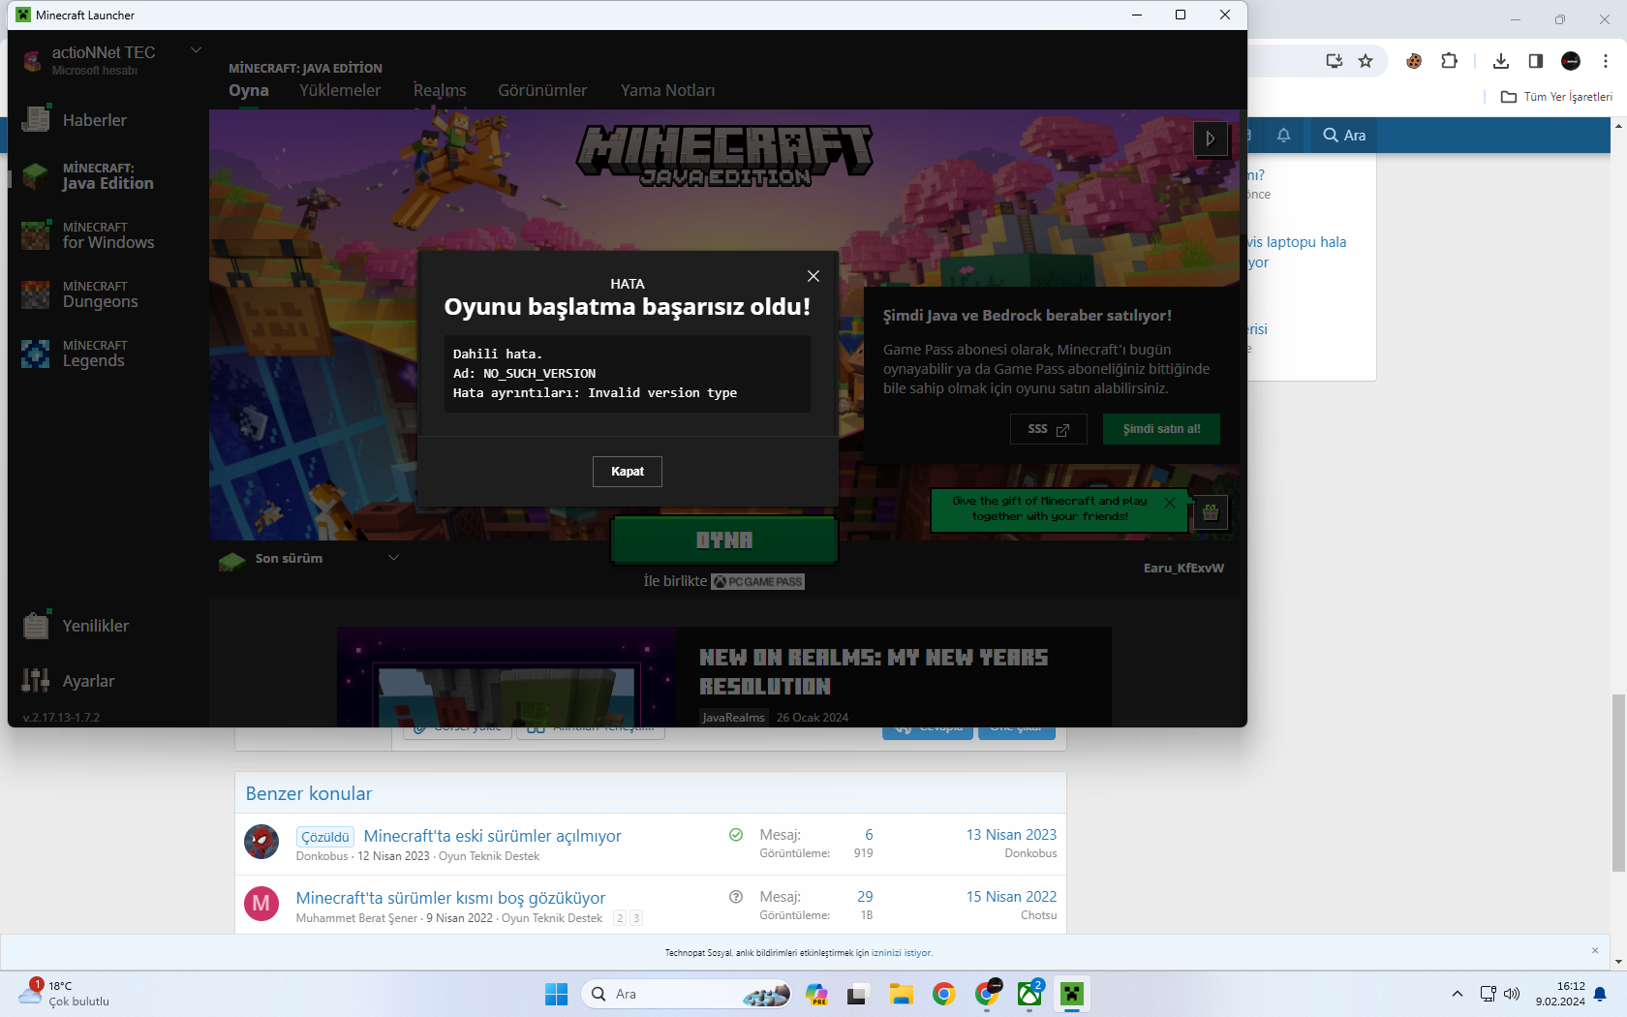Click the account avatar in launcher sidebar
This screenshot has height=1017, width=1627.
32,60
